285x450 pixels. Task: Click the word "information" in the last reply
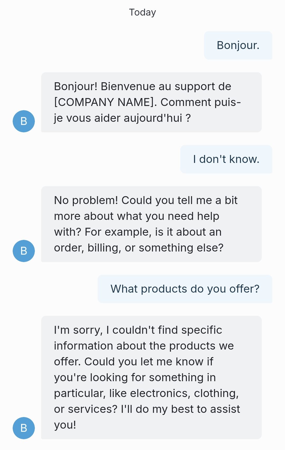tap(83, 346)
